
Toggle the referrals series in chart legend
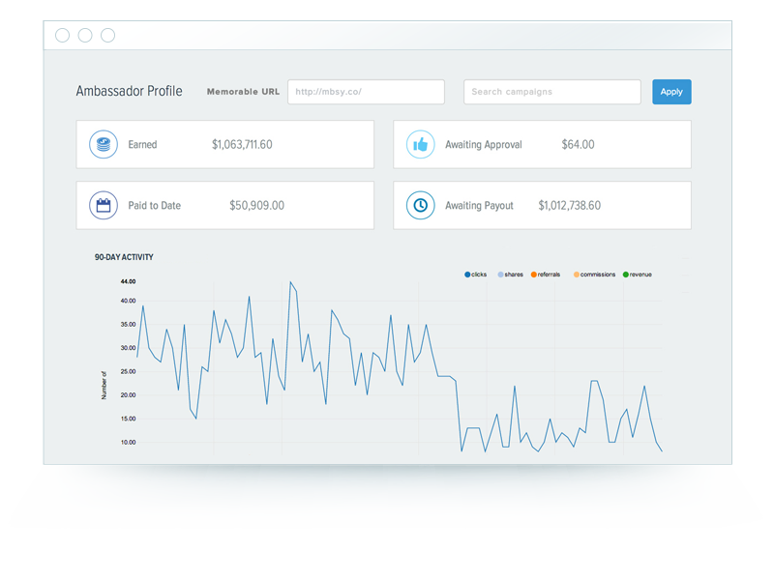pyautogui.click(x=546, y=275)
